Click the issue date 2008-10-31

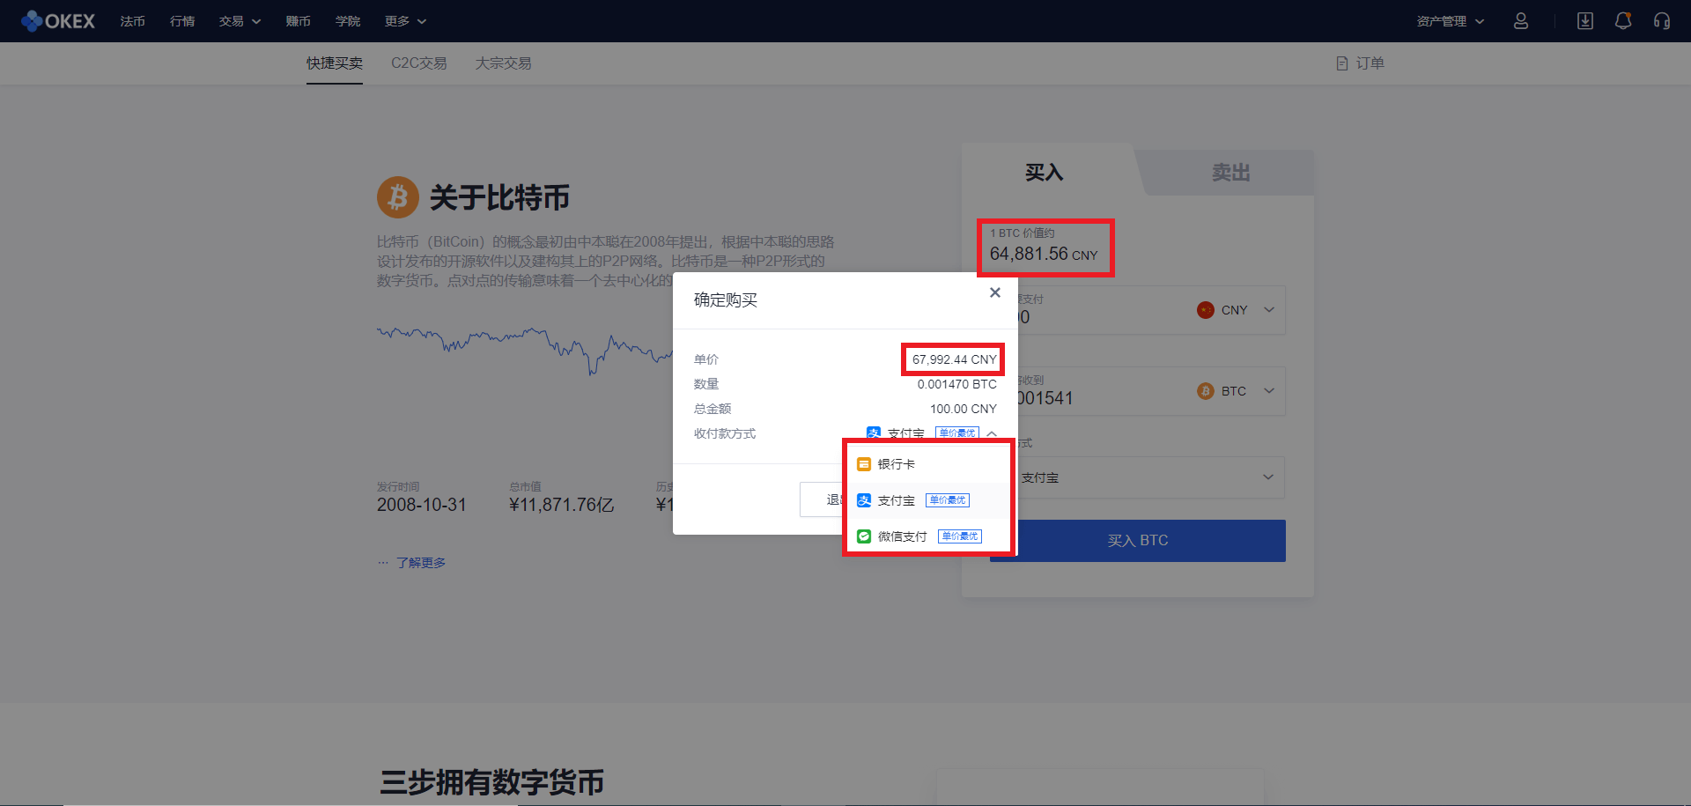tap(422, 505)
